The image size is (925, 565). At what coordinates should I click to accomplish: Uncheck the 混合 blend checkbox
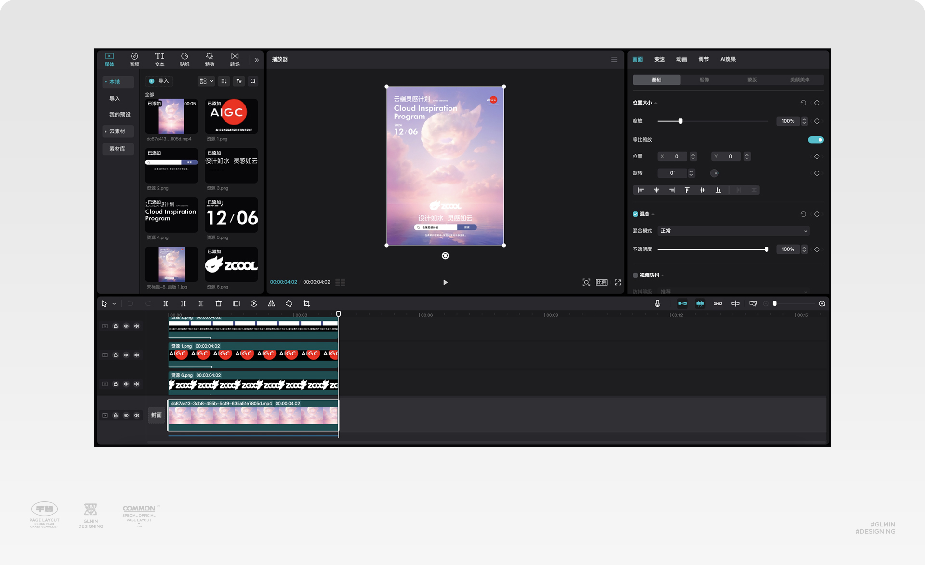pyautogui.click(x=635, y=214)
